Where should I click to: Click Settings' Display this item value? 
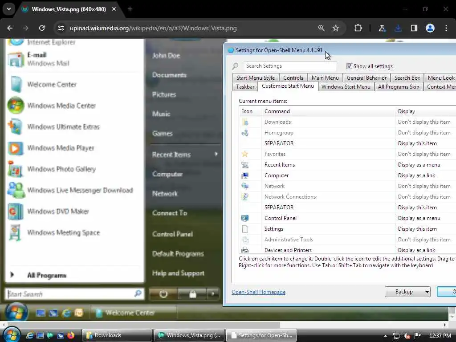(417, 229)
